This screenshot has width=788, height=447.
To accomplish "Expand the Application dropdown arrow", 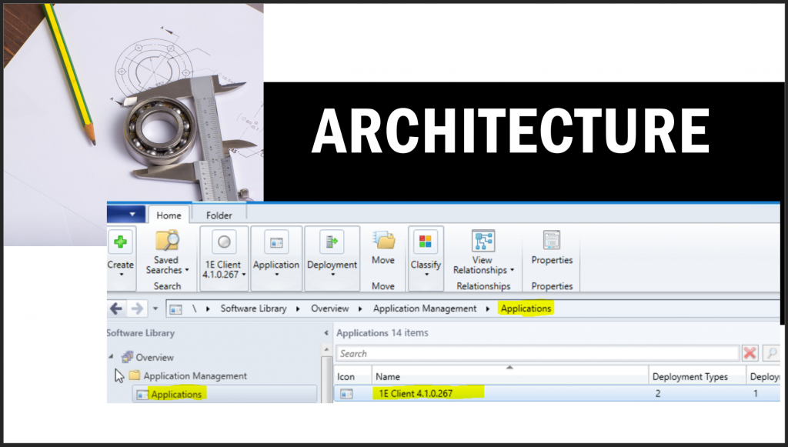I will [276, 275].
